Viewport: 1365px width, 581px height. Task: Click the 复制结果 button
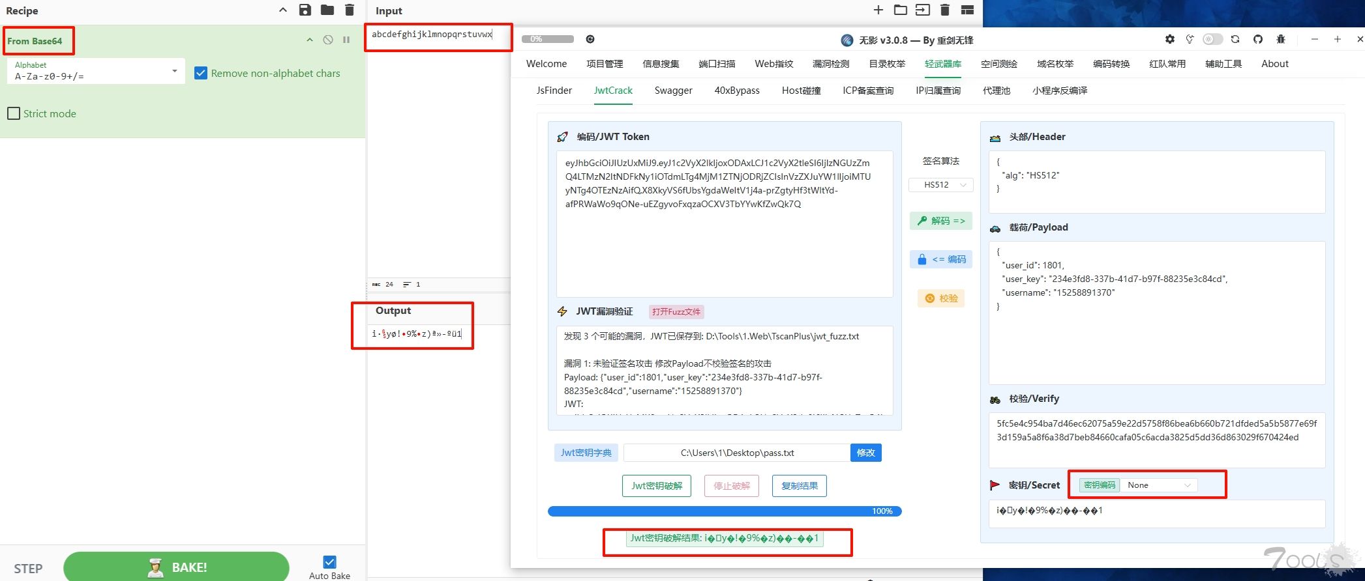point(800,486)
